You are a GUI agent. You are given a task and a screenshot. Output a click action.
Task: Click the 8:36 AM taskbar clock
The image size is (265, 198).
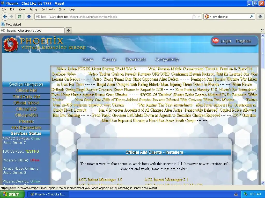click(x=255, y=194)
